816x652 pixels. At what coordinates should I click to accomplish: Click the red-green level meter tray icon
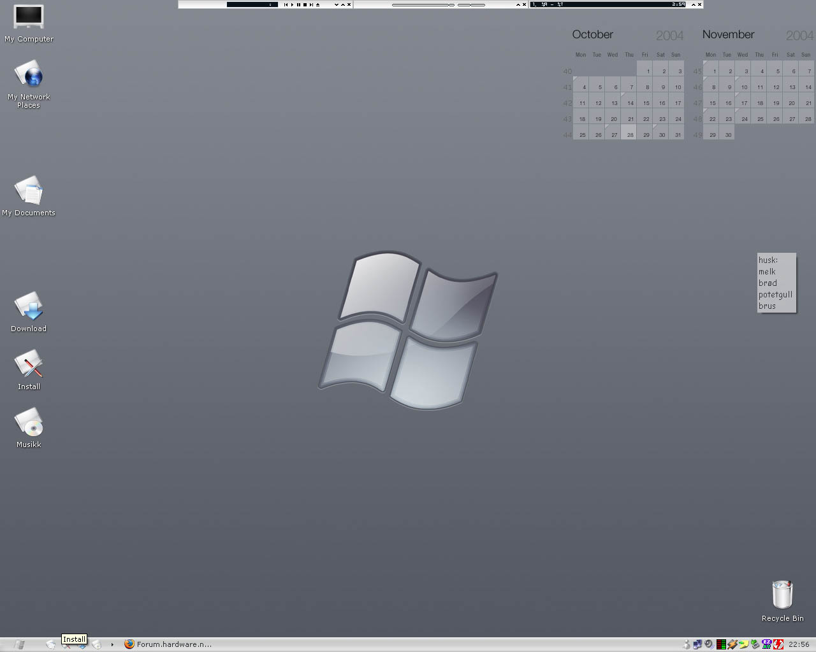click(x=721, y=644)
